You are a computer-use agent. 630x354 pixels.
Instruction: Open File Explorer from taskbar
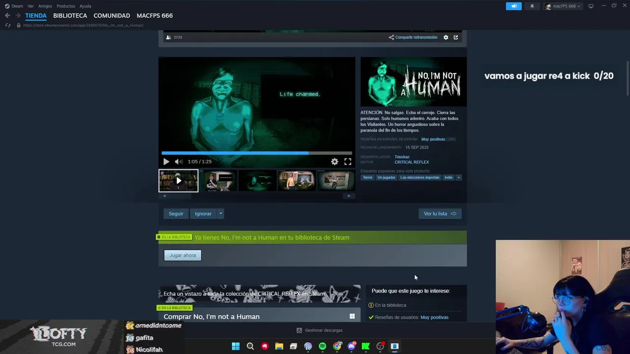click(279, 346)
